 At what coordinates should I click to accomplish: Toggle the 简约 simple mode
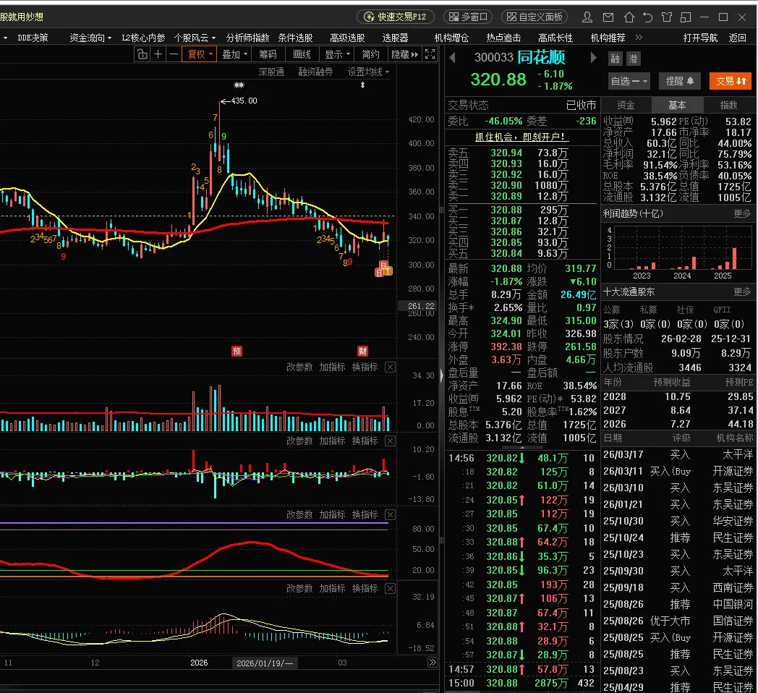(x=371, y=54)
